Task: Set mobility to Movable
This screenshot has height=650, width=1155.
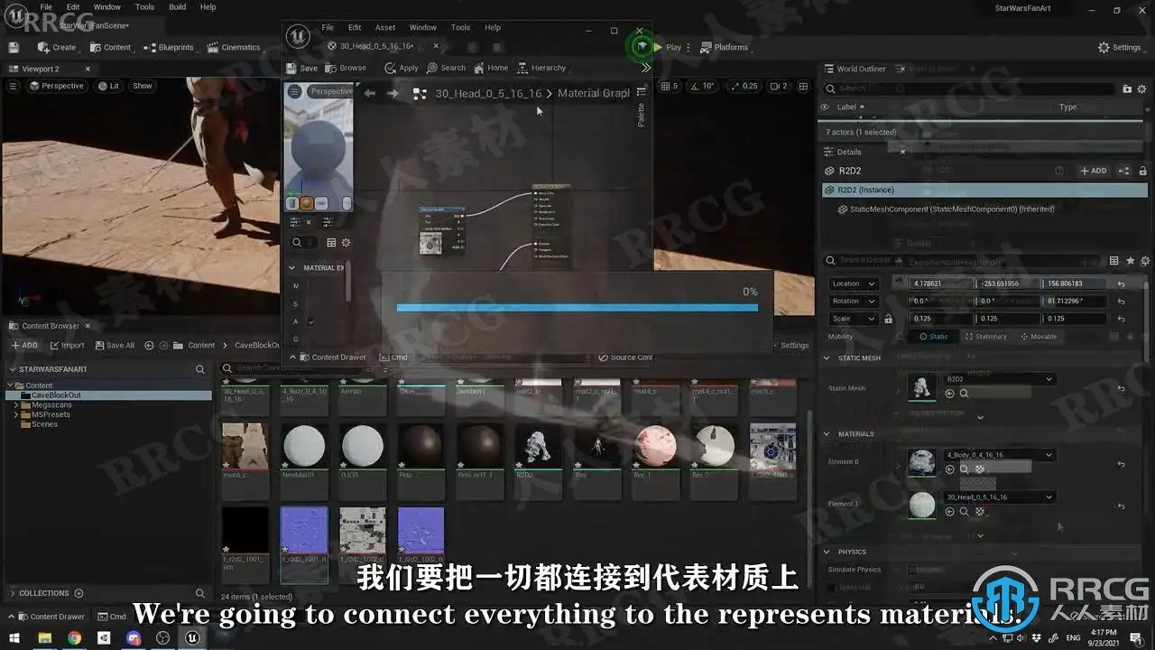Action: tap(1038, 336)
